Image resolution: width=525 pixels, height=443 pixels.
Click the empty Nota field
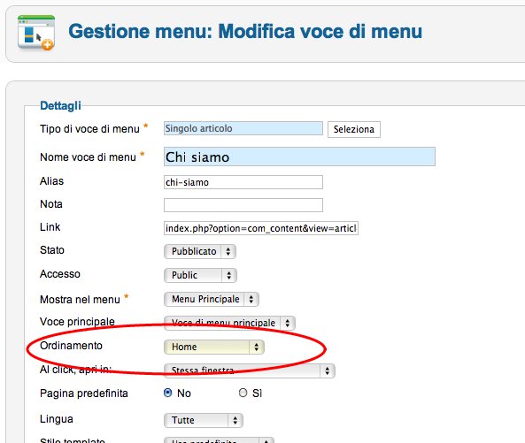coord(243,205)
